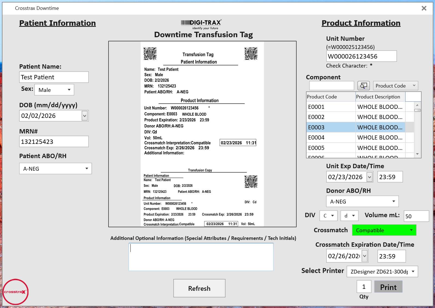435x308 pixels.
Task: Click the component search icon button
Action: point(364,86)
